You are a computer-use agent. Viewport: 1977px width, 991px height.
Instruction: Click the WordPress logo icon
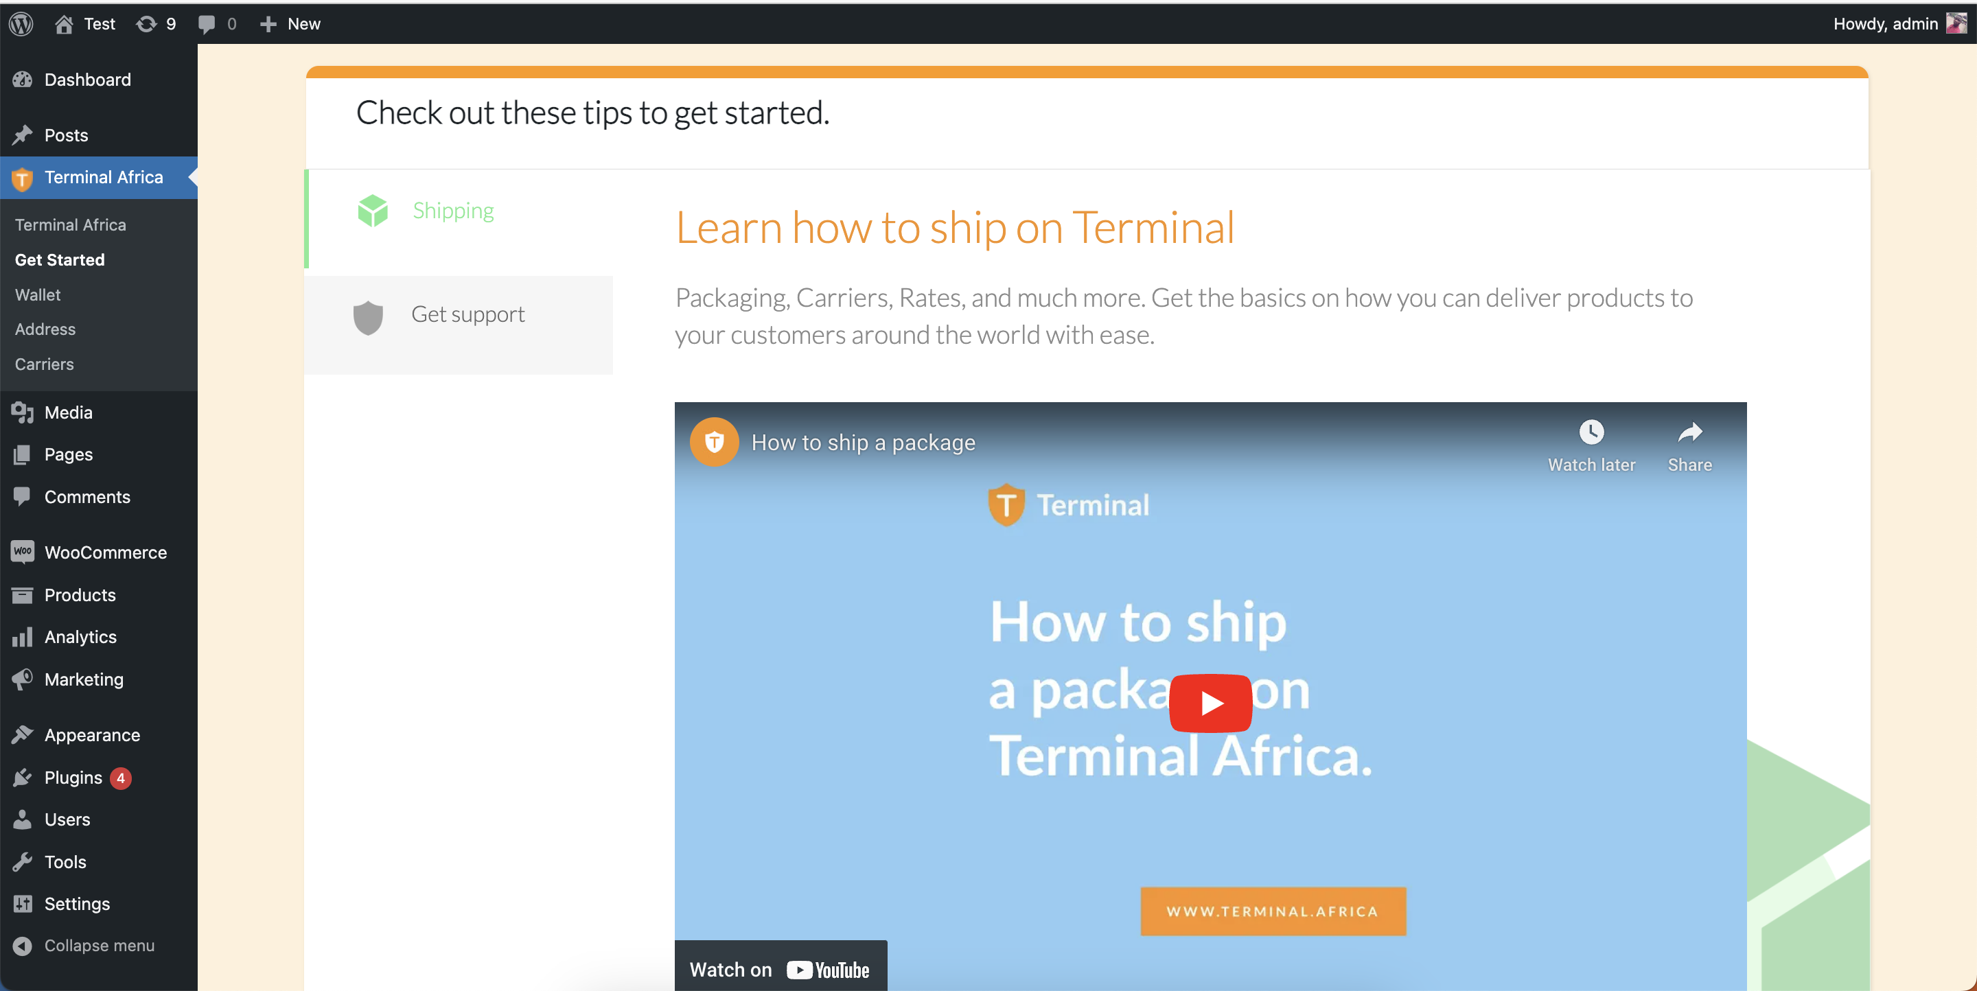click(21, 24)
